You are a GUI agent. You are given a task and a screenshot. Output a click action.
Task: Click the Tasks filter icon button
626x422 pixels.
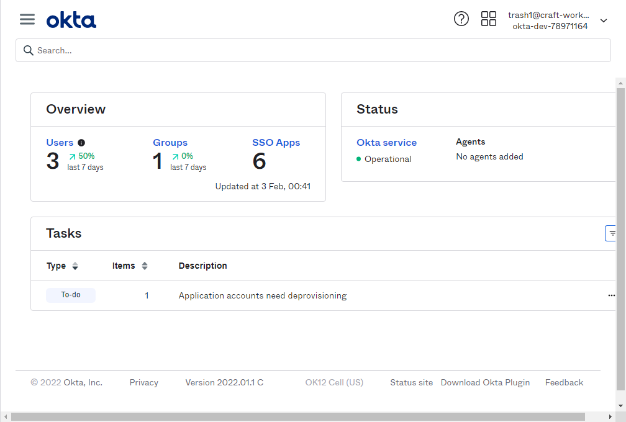click(x=611, y=233)
